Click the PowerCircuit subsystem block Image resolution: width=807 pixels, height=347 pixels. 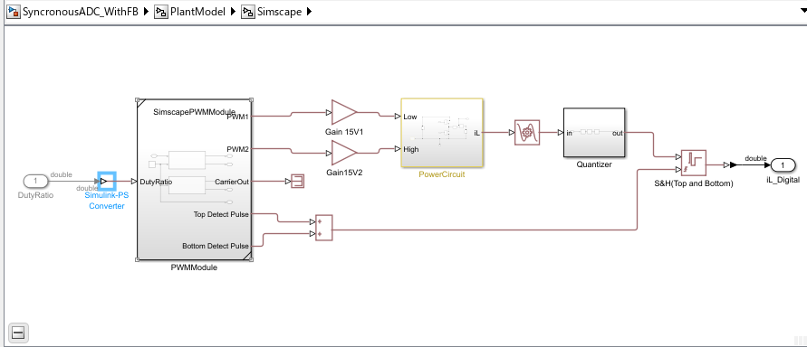[442, 133]
